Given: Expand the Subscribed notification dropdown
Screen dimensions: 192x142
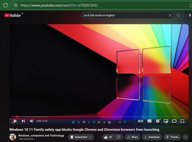Looking at the screenshot, I should click(81, 137).
